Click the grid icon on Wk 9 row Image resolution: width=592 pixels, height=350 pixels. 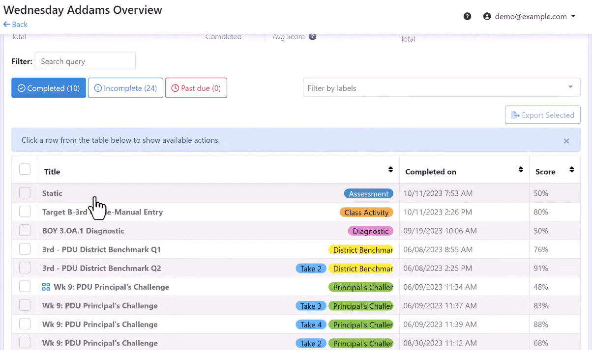[x=46, y=287]
